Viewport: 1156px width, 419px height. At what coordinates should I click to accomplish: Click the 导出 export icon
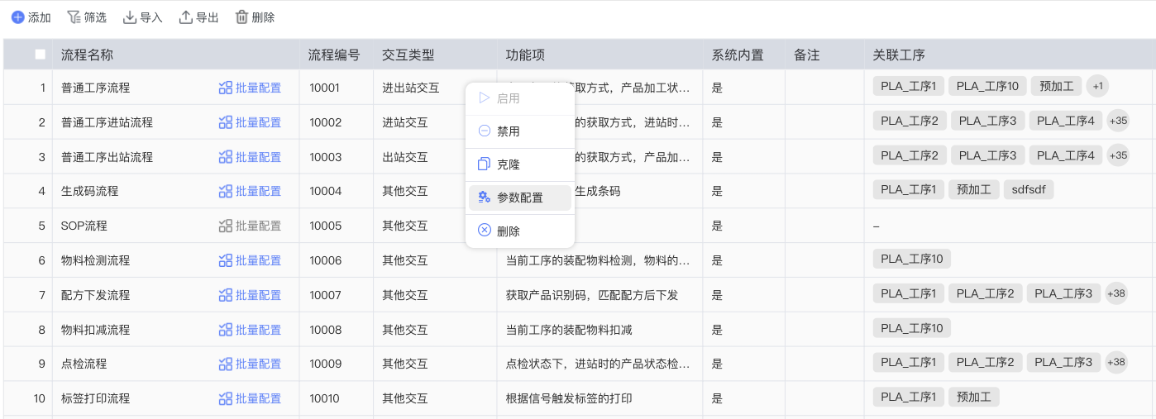click(x=186, y=17)
